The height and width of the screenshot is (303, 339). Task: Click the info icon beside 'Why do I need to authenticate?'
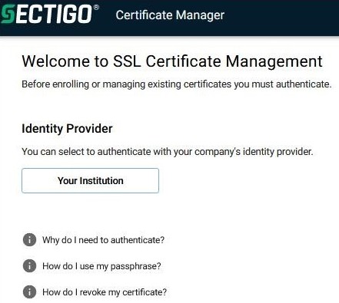click(x=29, y=240)
